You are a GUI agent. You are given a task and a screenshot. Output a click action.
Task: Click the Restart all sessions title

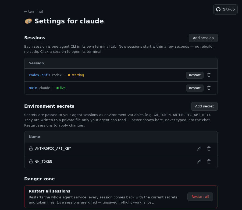click(x=49, y=191)
